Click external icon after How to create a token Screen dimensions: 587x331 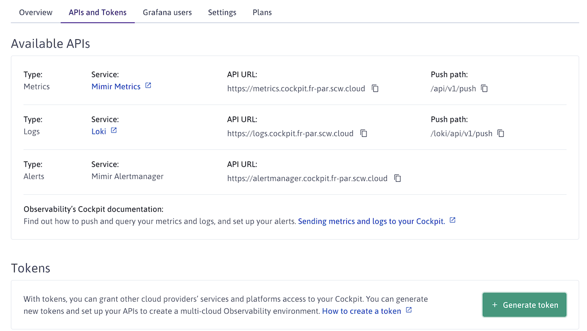tap(409, 310)
